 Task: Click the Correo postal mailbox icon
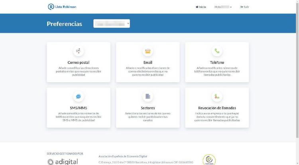pos(79,51)
